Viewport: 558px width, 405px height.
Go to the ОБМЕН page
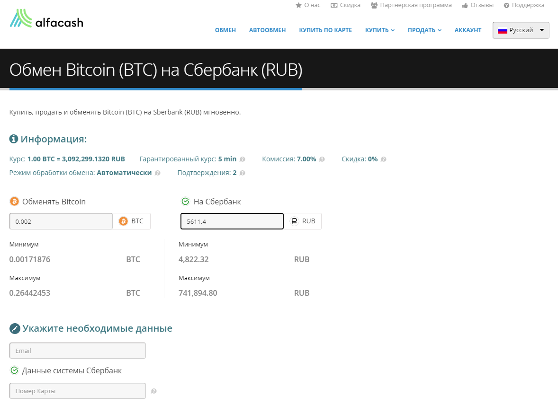225,30
